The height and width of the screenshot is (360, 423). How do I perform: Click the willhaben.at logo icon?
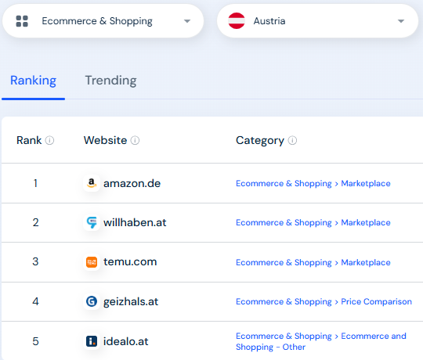[x=92, y=222]
